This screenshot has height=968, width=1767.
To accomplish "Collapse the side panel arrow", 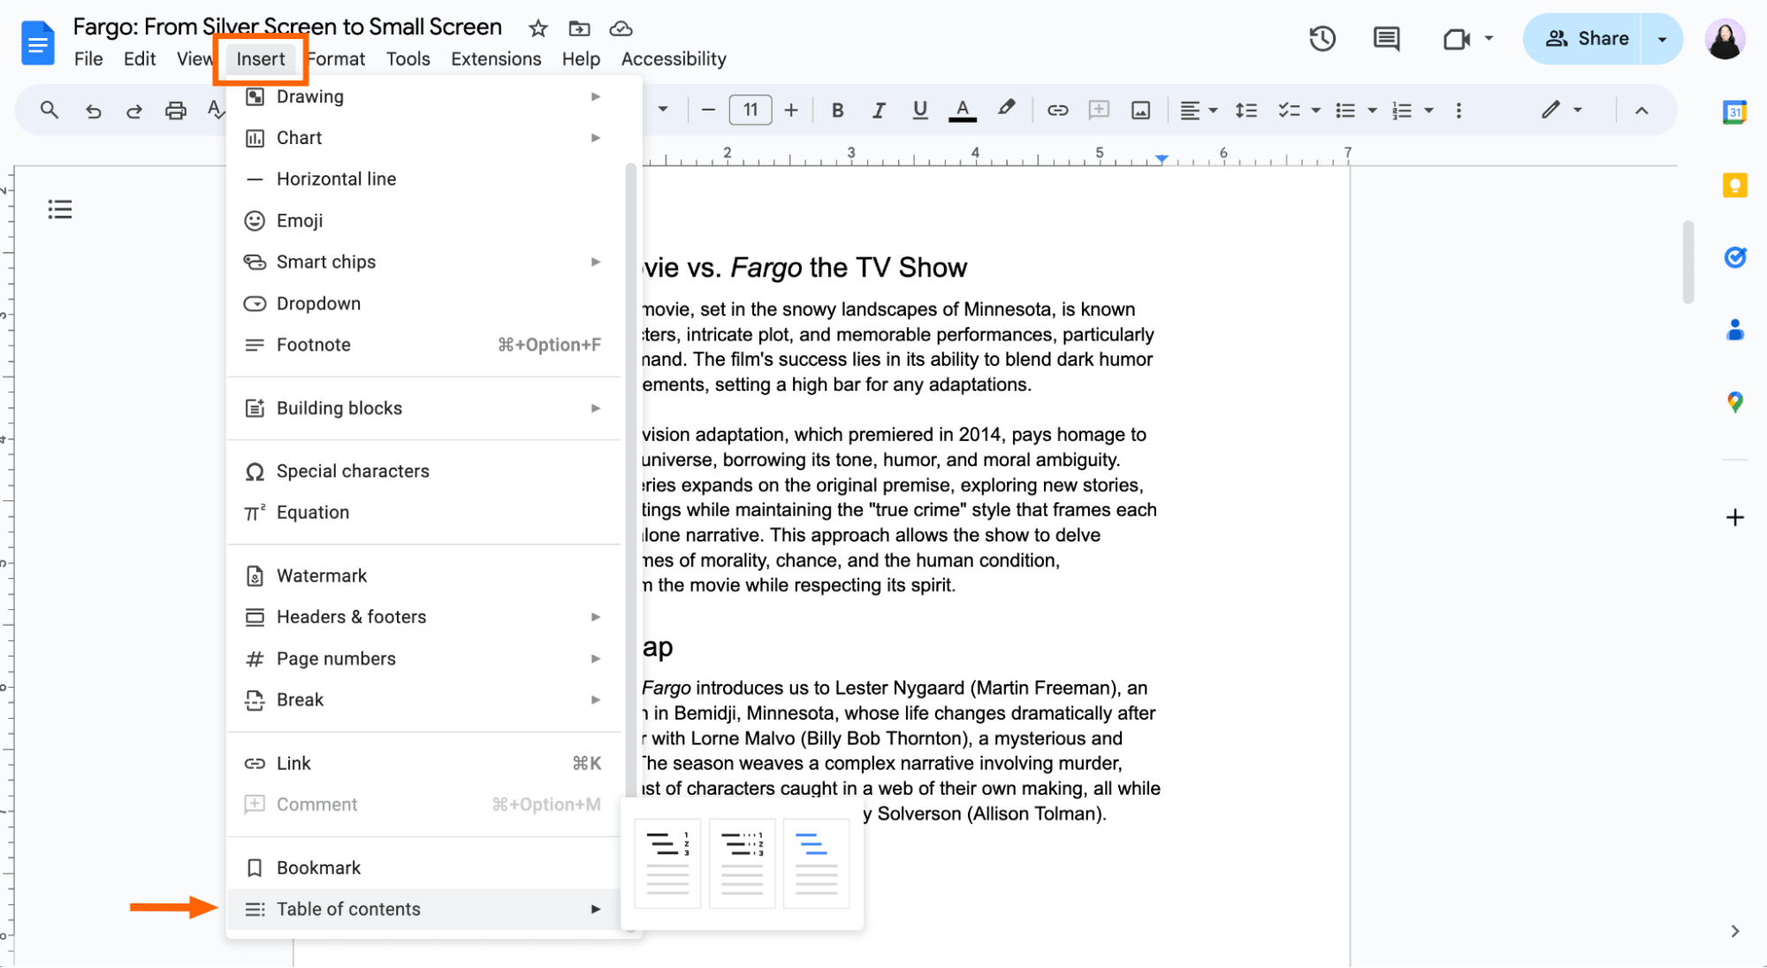I will (1735, 931).
